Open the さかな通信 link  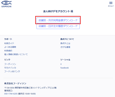[65, 47]
